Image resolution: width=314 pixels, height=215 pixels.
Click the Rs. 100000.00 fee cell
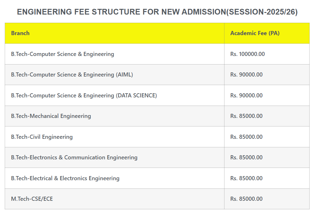click(x=247, y=54)
